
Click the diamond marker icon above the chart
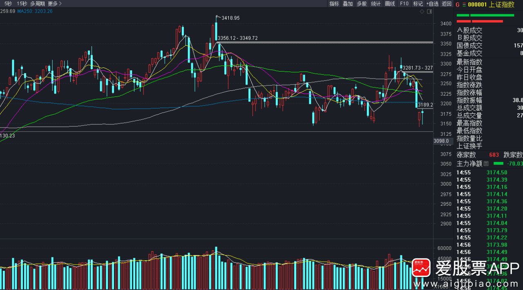point(422,11)
